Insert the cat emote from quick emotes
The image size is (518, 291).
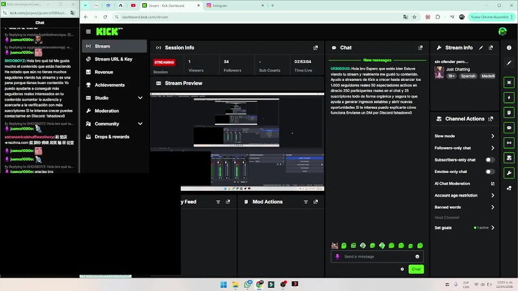[335, 245]
